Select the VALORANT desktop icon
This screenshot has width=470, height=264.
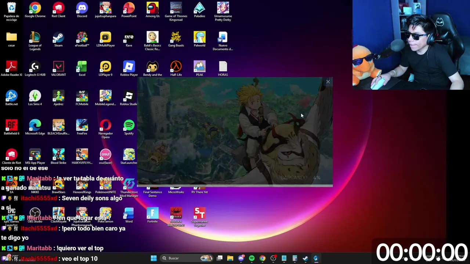(58, 69)
